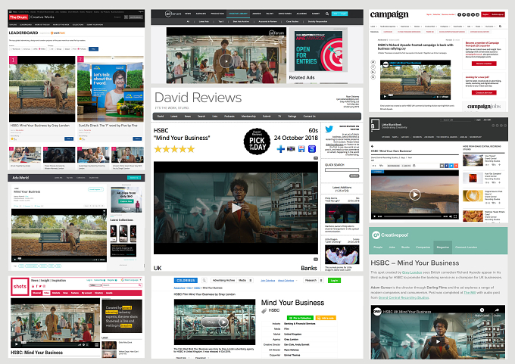Click the Little Black Book logo

coord(373,126)
